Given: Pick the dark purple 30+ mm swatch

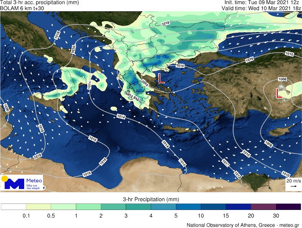Looking at the screenshot, I should tap(288, 207).
